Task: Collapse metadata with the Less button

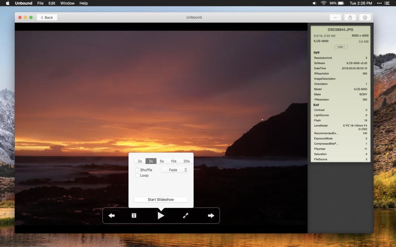Action: pyautogui.click(x=341, y=47)
